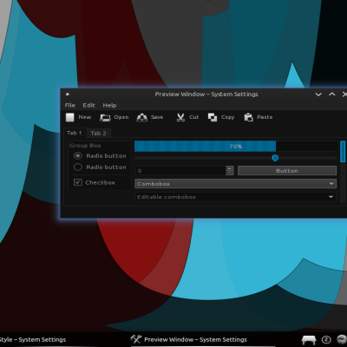Open the File menu

coord(70,105)
